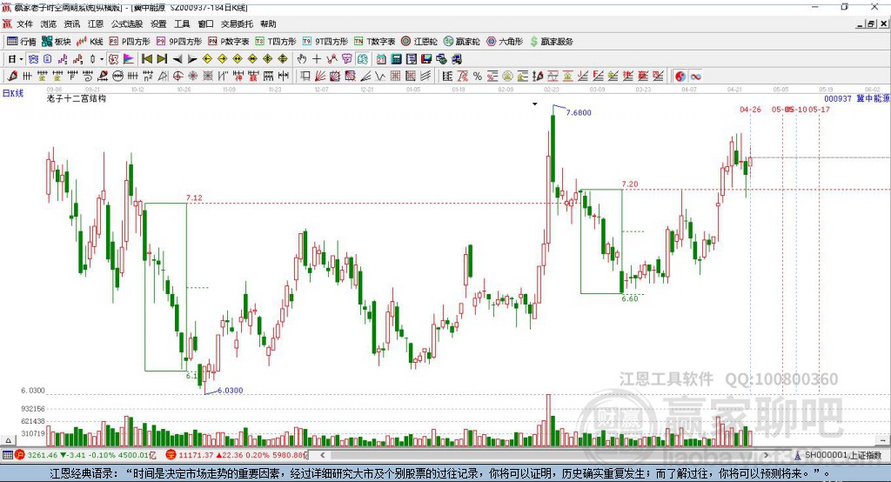Click the 板块 toolbar button

57,42
